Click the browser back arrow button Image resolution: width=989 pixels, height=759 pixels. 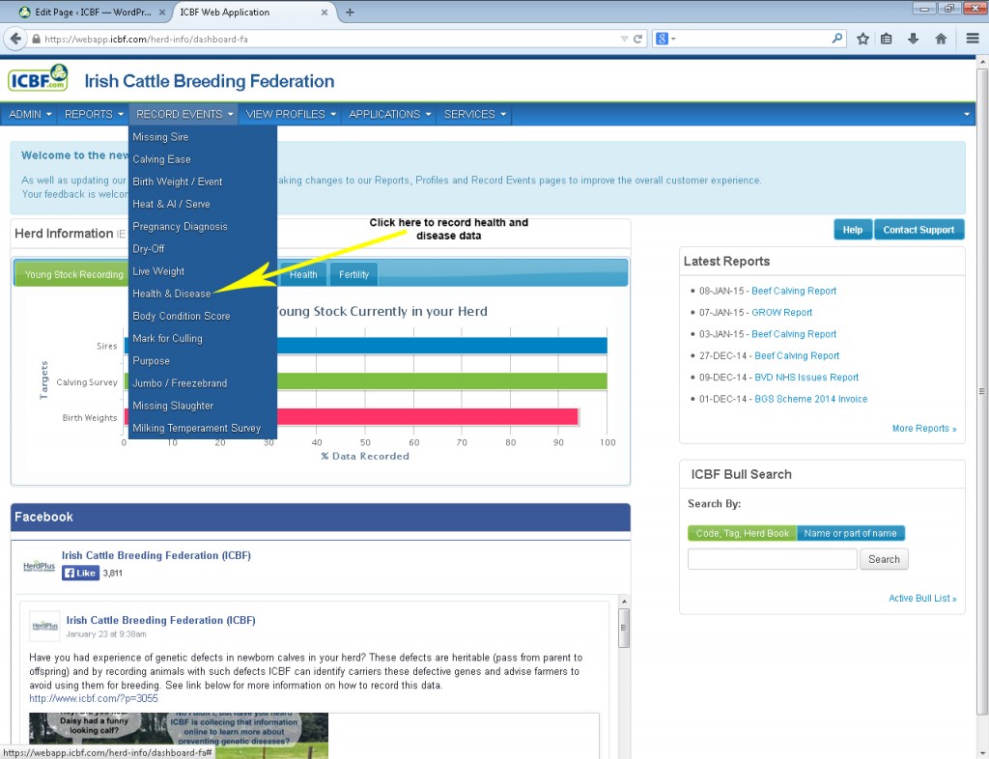click(14, 39)
